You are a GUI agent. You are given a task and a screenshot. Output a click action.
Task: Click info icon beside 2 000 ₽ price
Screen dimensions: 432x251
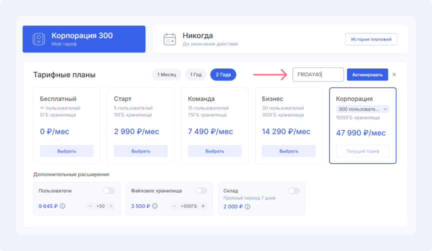[247, 206]
